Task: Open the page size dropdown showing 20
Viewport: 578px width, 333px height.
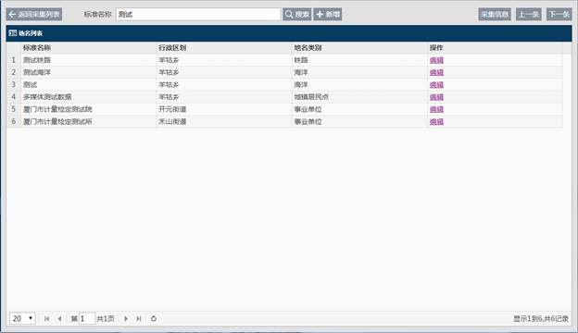Action: click(x=22, y=318)
